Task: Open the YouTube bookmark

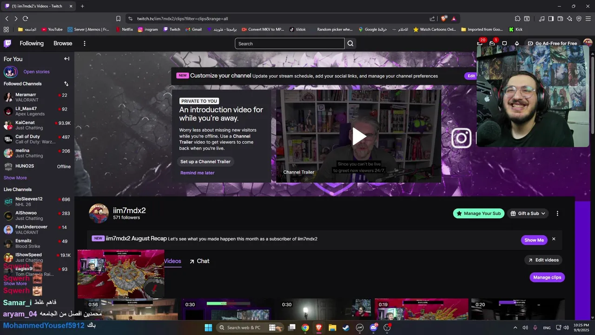Action: tap(52, 29)
